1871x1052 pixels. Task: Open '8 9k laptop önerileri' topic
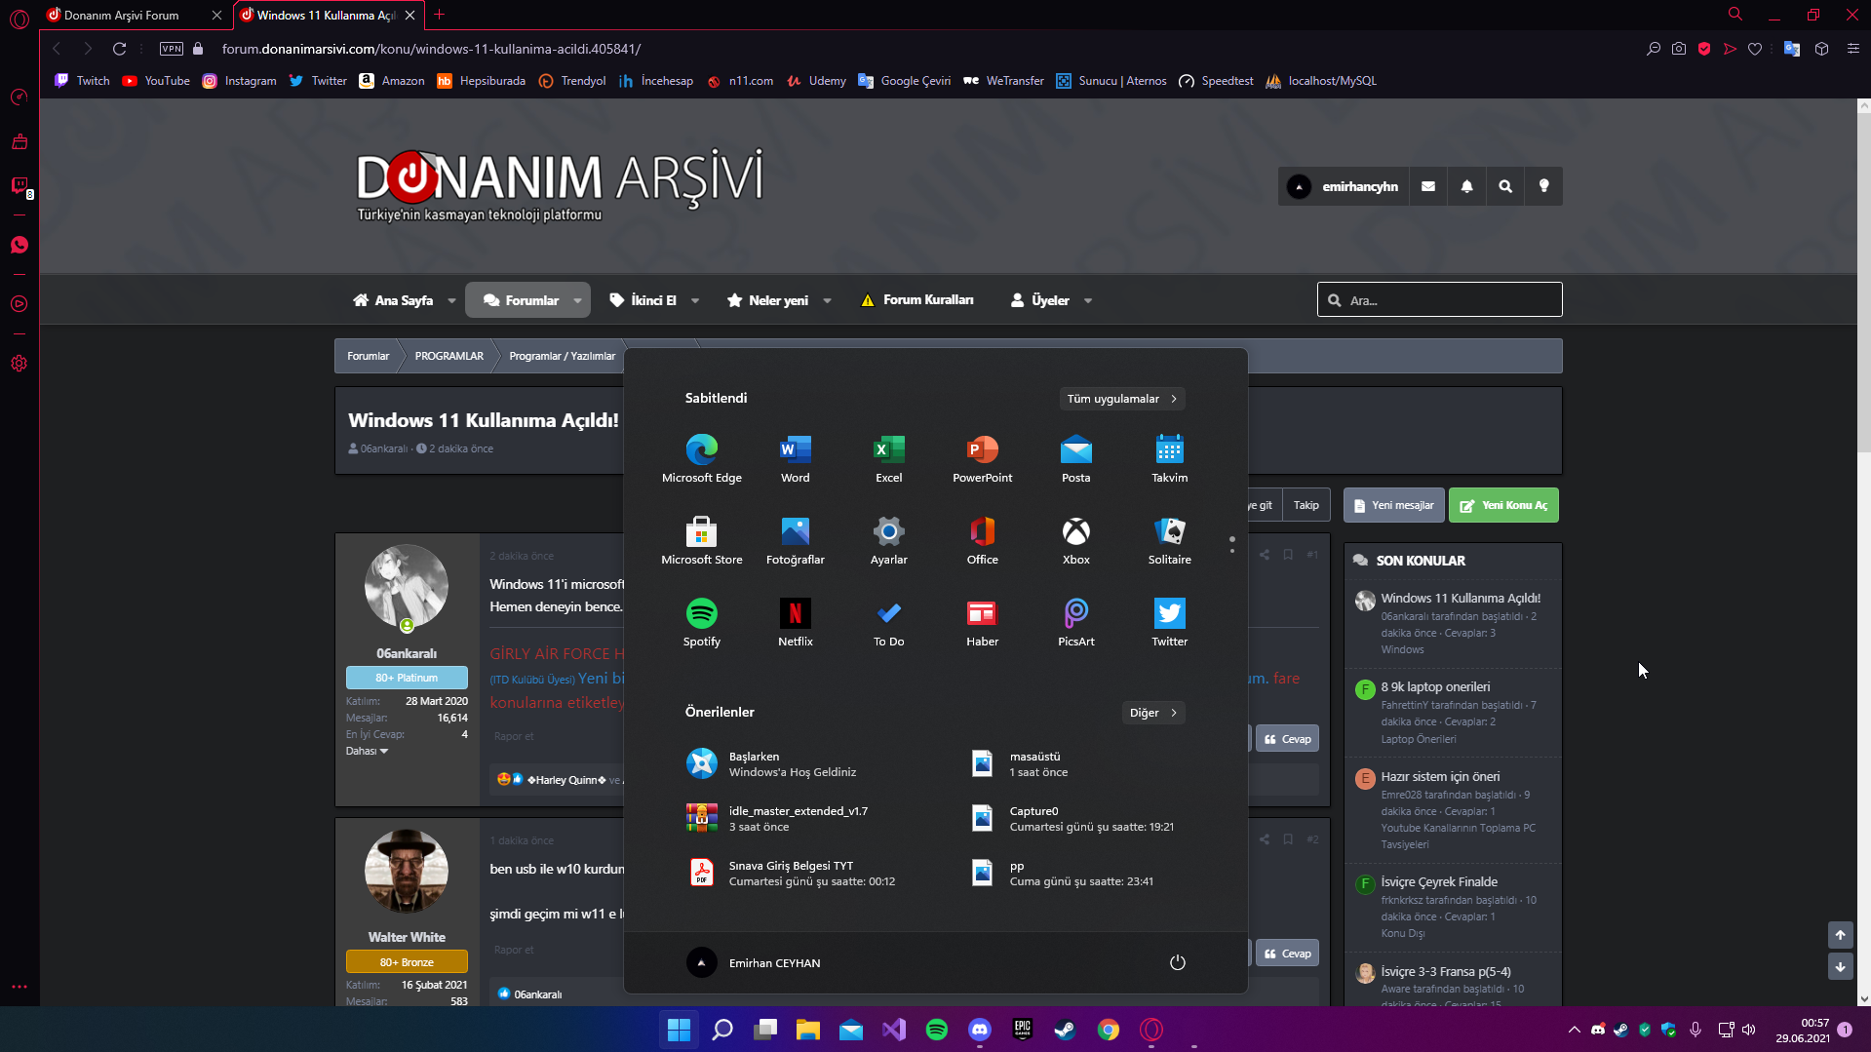(x=1435, y=686)
